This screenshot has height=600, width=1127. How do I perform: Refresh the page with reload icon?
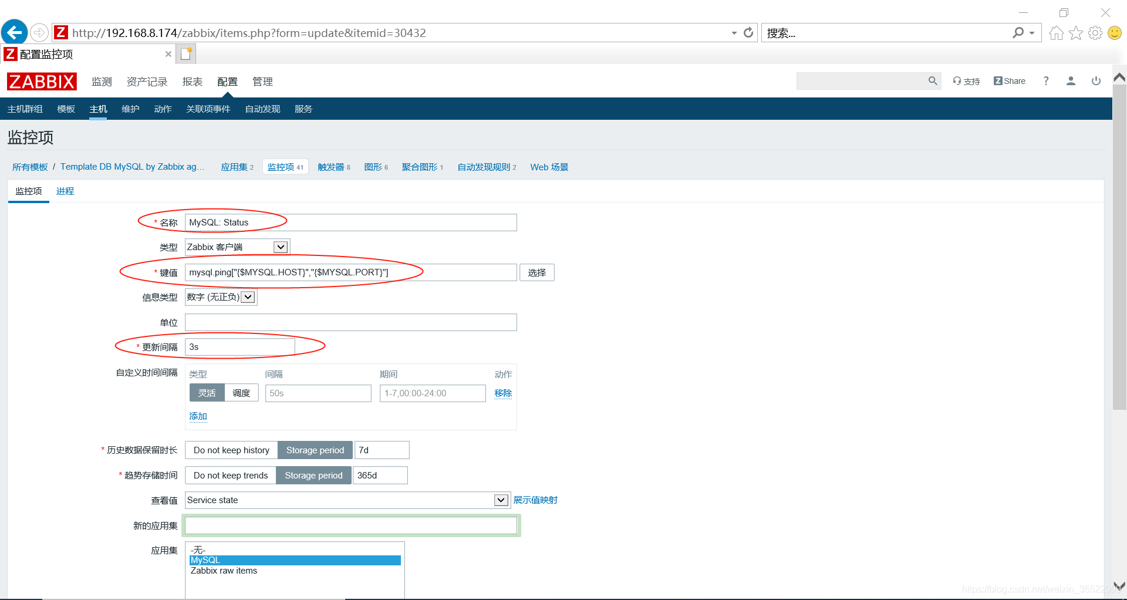pos(748,33)
